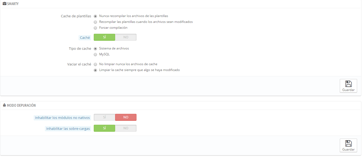Choose the 'Forzar compilación' radio option
The height and width of the screenshot is (158, 363).
(95, 28)
